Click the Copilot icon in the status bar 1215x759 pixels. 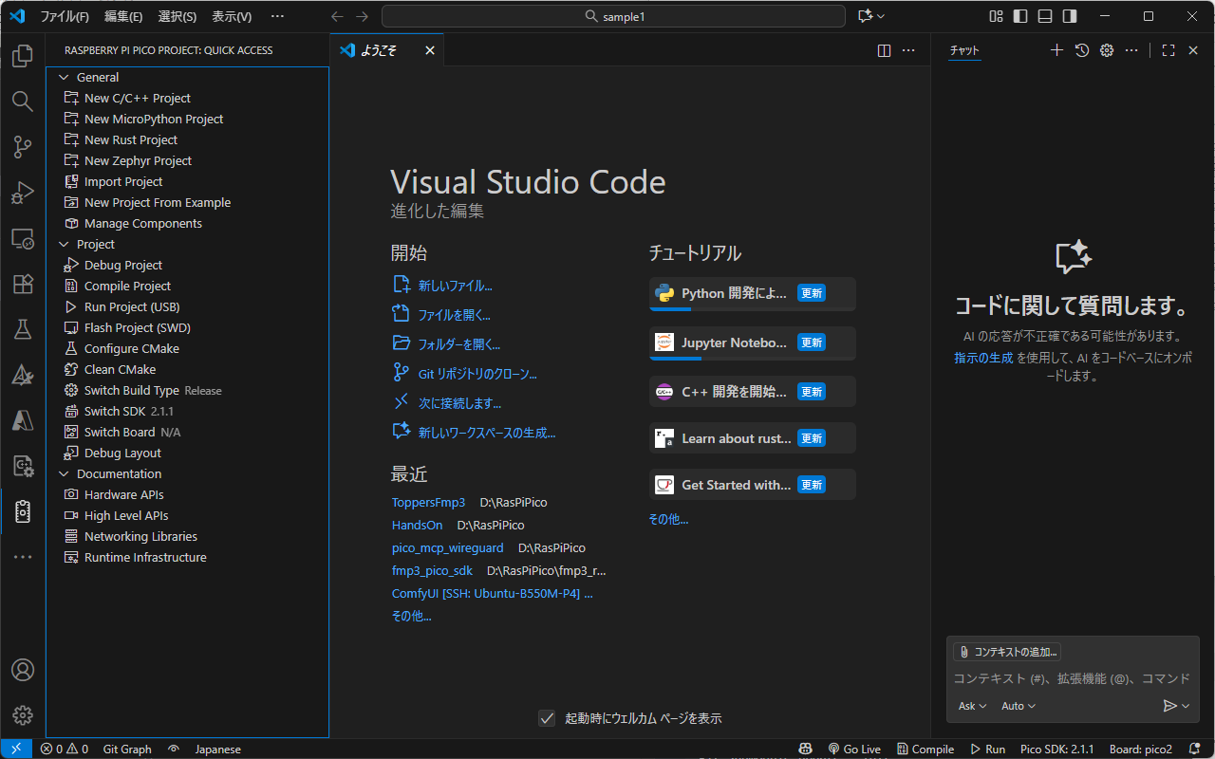click(x=806, y=749)
